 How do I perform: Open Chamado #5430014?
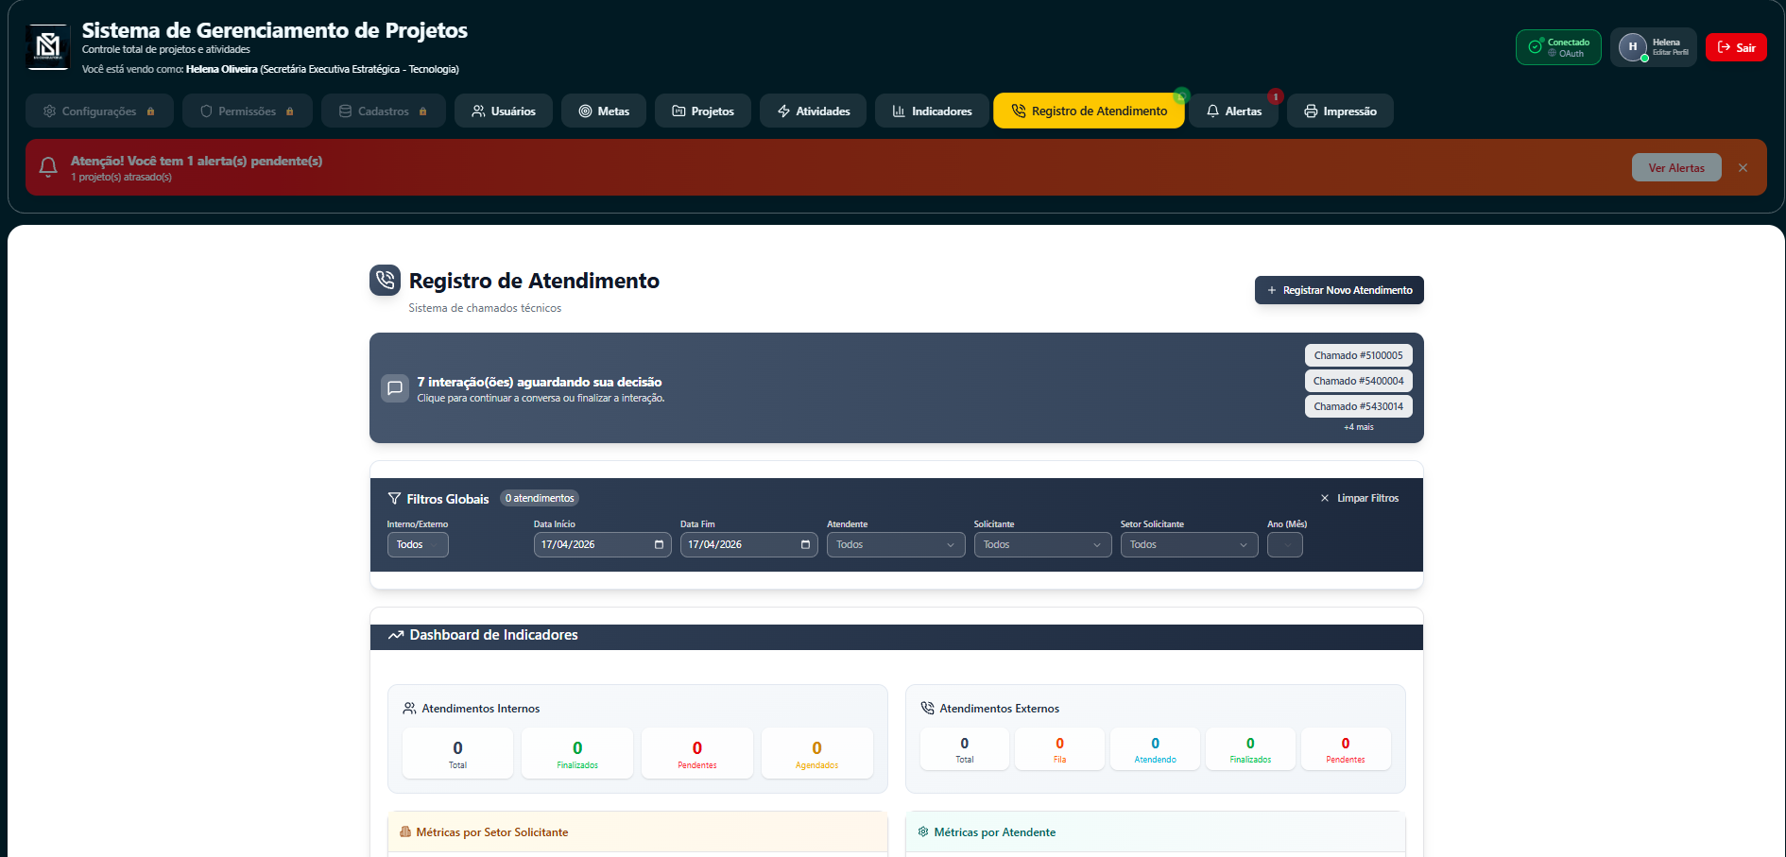1358,406
